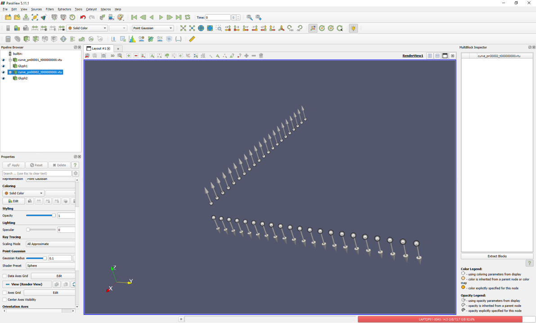Open Scaling Mode All Approximate dropdown
The image size is (536, 323).
(x=51, y=244)
